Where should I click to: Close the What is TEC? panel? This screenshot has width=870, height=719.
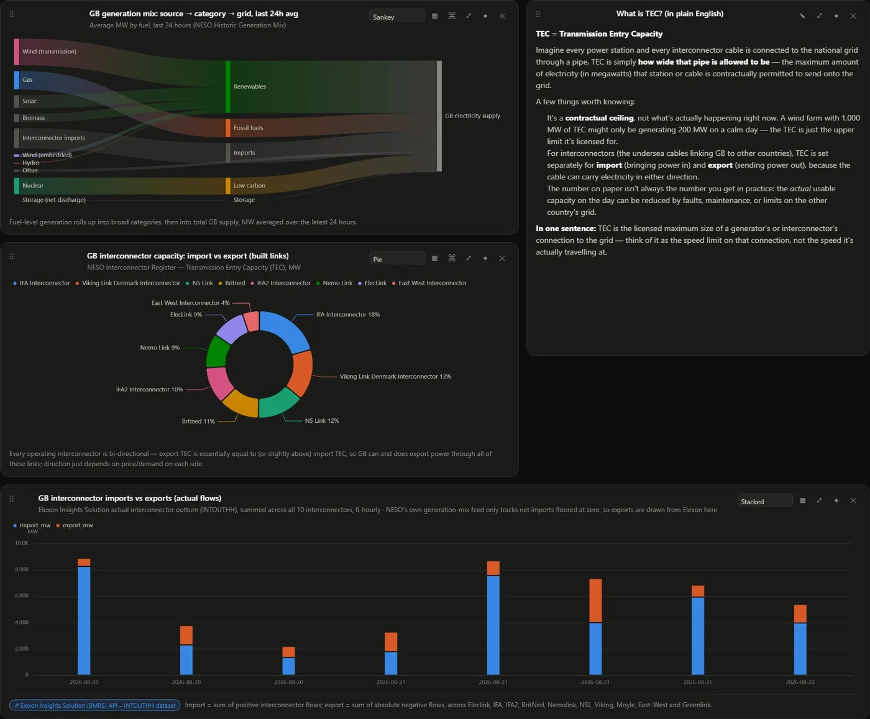[x=853, y=16]
